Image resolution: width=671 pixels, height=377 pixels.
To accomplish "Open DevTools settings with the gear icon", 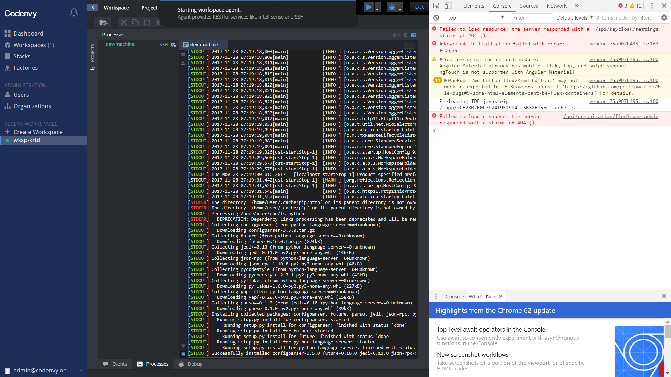I will point(664,17).
